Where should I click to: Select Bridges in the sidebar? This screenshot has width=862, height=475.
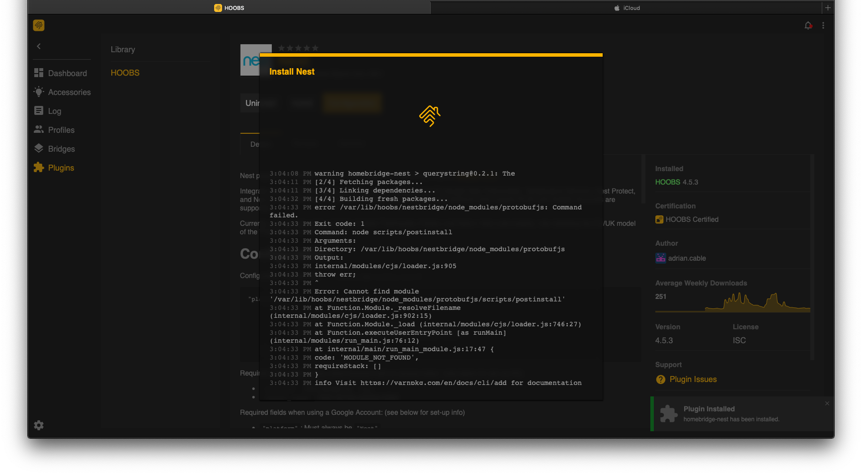tap(61, 148)
